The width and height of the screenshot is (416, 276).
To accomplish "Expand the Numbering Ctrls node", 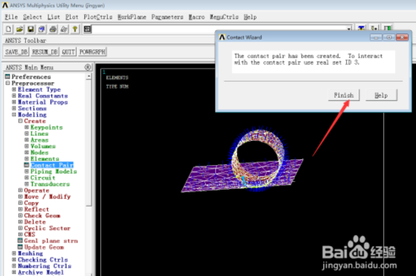I will coord(14,266).
